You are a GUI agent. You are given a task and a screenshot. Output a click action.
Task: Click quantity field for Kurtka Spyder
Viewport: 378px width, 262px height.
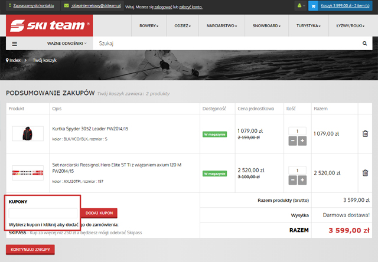[x=297, y=131]
